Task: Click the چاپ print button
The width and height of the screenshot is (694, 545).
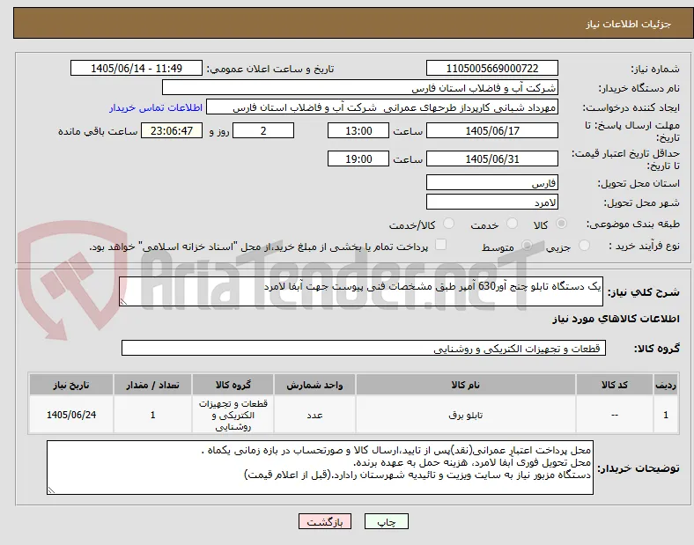Action: click(x=387, y=521)
